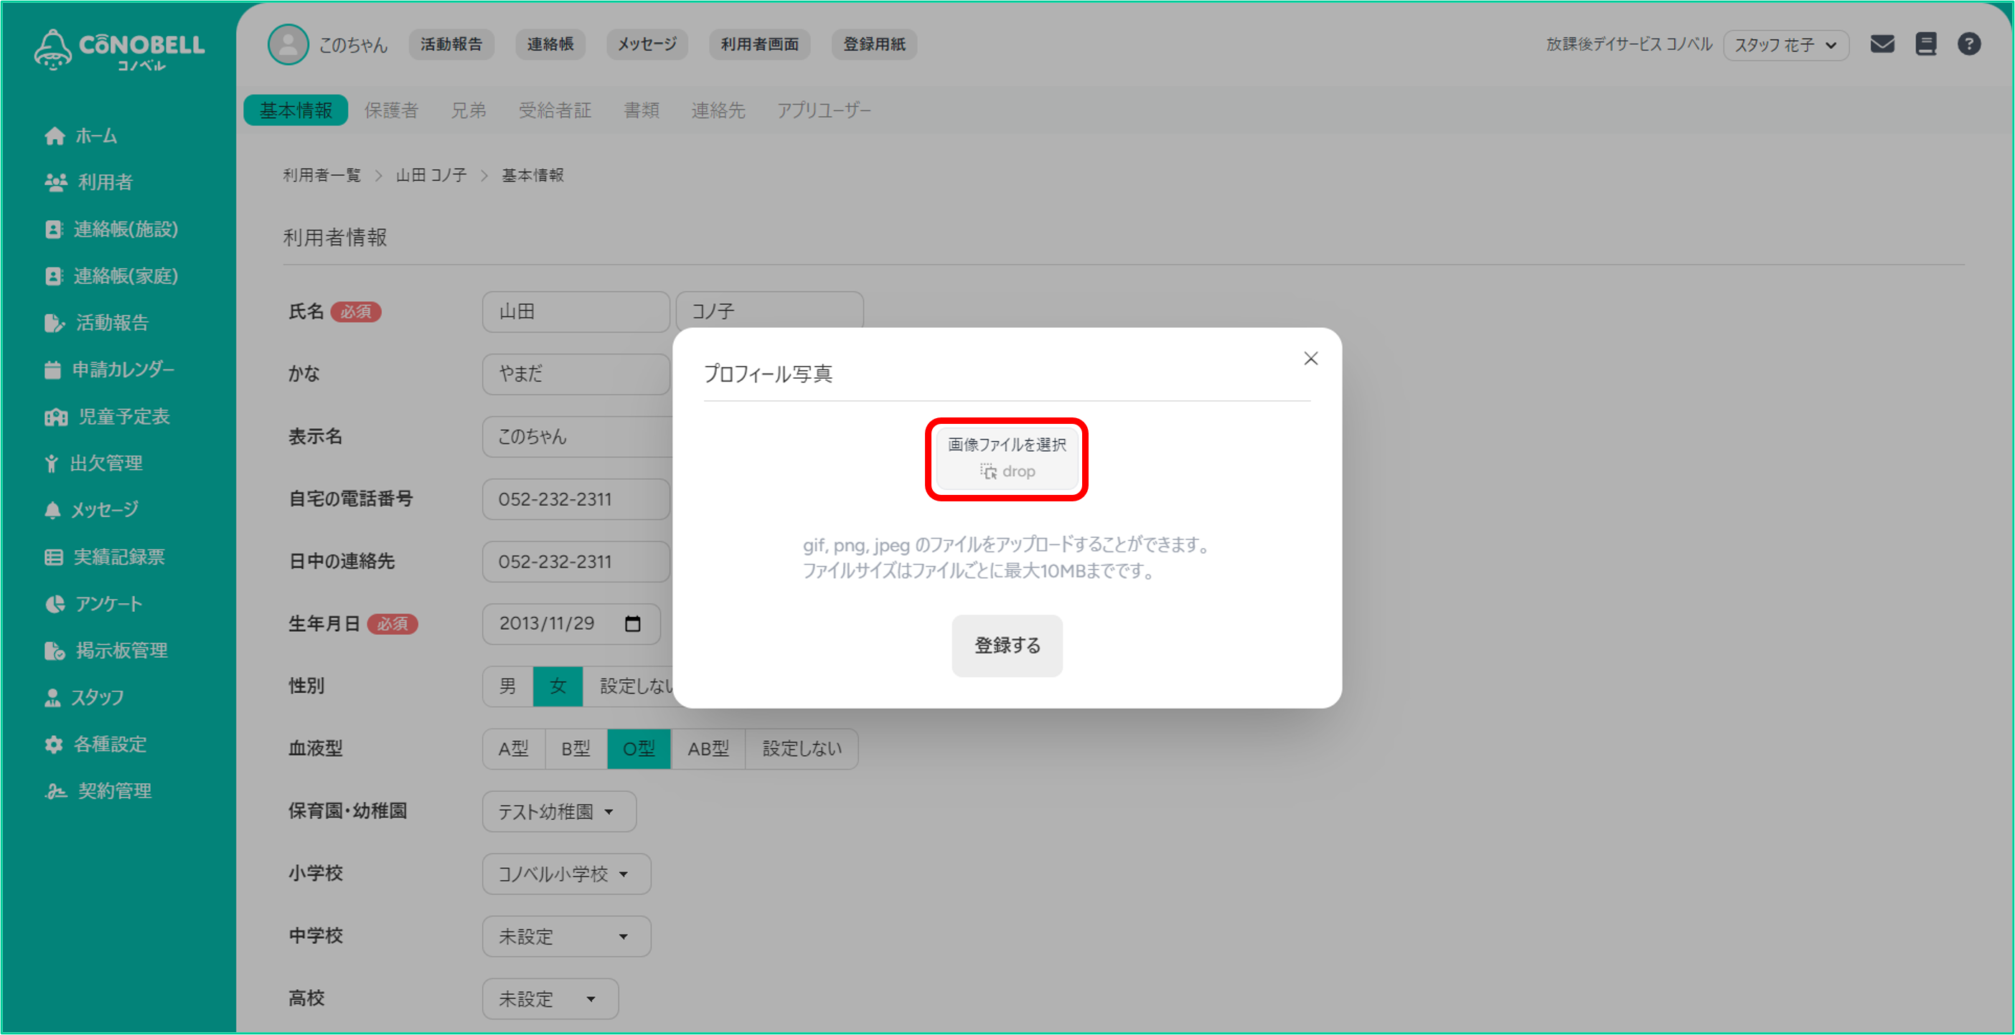Choose AB型 blood type
2015x1035 pixels.
point(708,749)
